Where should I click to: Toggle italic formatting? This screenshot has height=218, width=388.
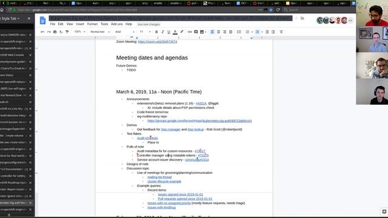point(162,32)
